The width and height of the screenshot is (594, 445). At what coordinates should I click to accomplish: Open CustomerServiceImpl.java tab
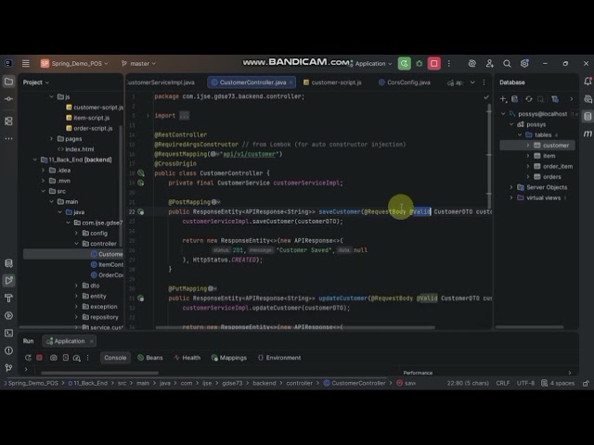pyautogui.click(x=161, y=83)
